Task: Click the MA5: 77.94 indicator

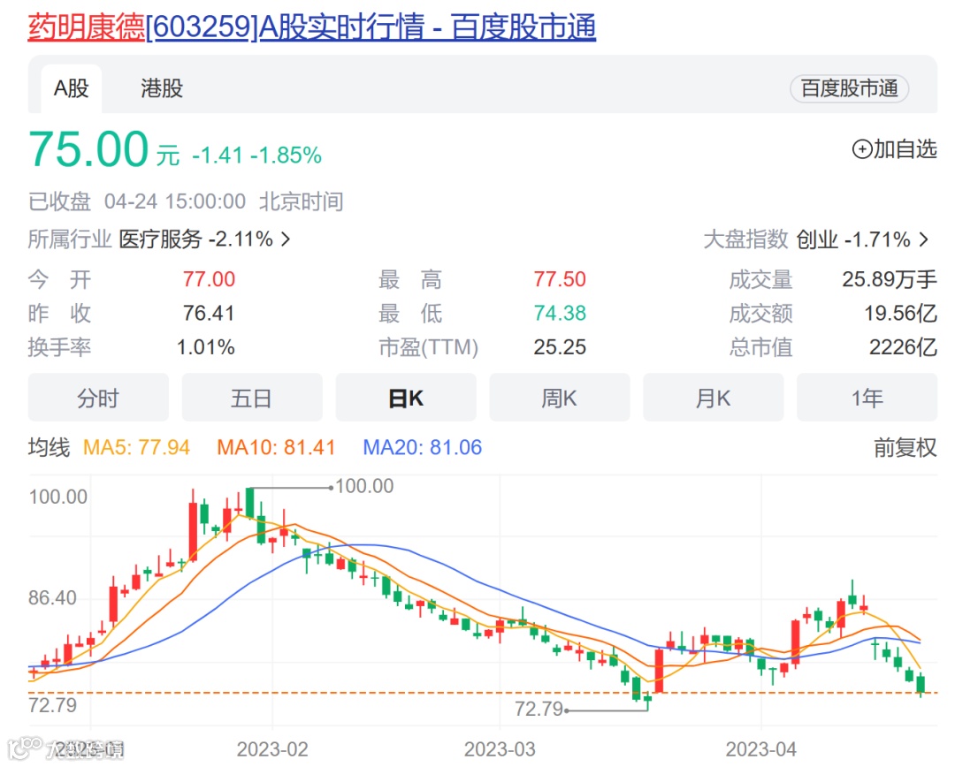Action: [136, 447]
